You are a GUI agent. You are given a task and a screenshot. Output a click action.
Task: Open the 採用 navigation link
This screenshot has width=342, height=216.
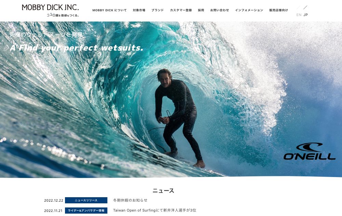[x=201, y=10]
